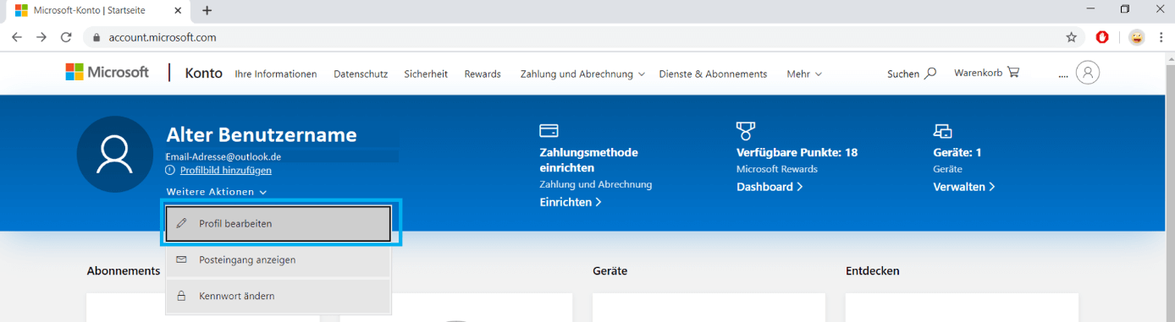Bookmark page with the star icon
This screenshot has width=1175, height=322.
pyautogui.click(x=1071, y=37)
